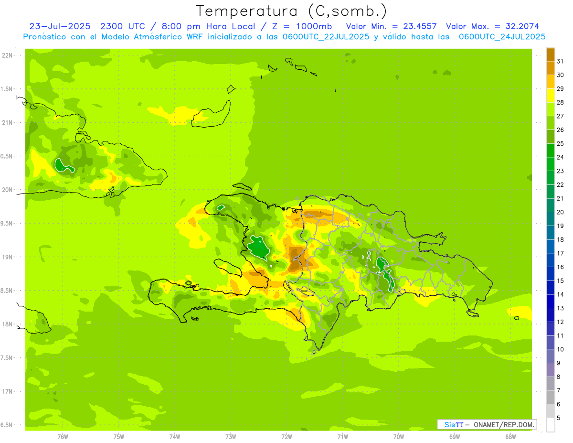Click the colorbar label '20'
The height and width of the screenshot is (443, 573).
point(561,212)
